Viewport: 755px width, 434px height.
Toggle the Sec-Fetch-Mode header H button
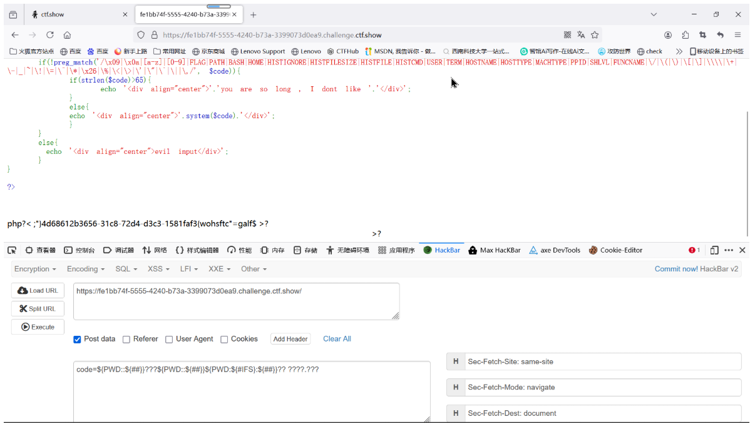tap(456, 387)
